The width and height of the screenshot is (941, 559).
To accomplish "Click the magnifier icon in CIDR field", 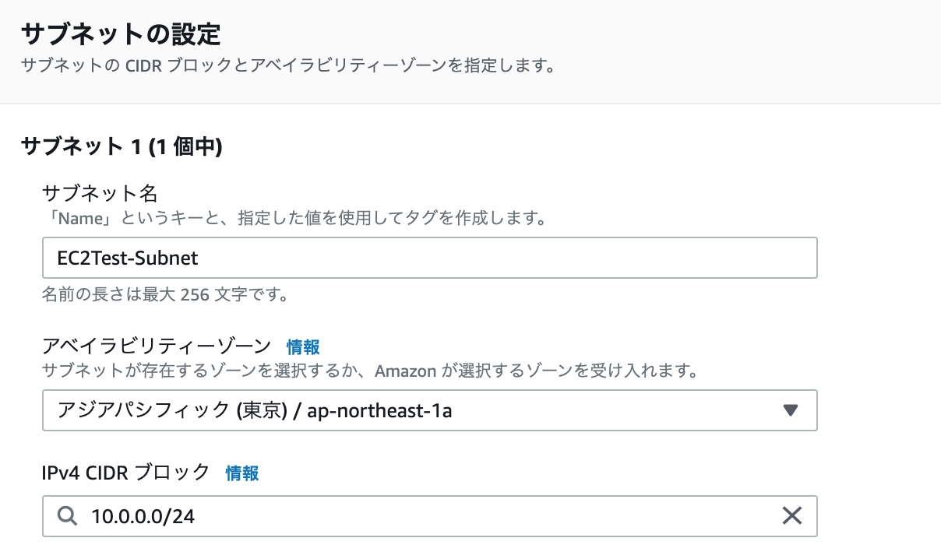I will point(68,515).
